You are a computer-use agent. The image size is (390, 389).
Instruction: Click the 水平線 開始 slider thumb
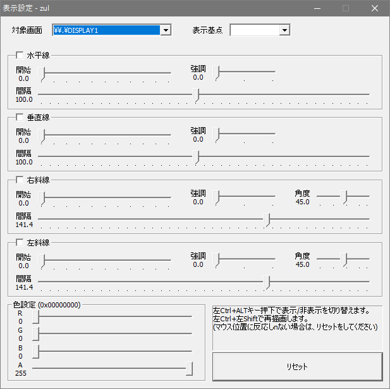tap(42, 73)
